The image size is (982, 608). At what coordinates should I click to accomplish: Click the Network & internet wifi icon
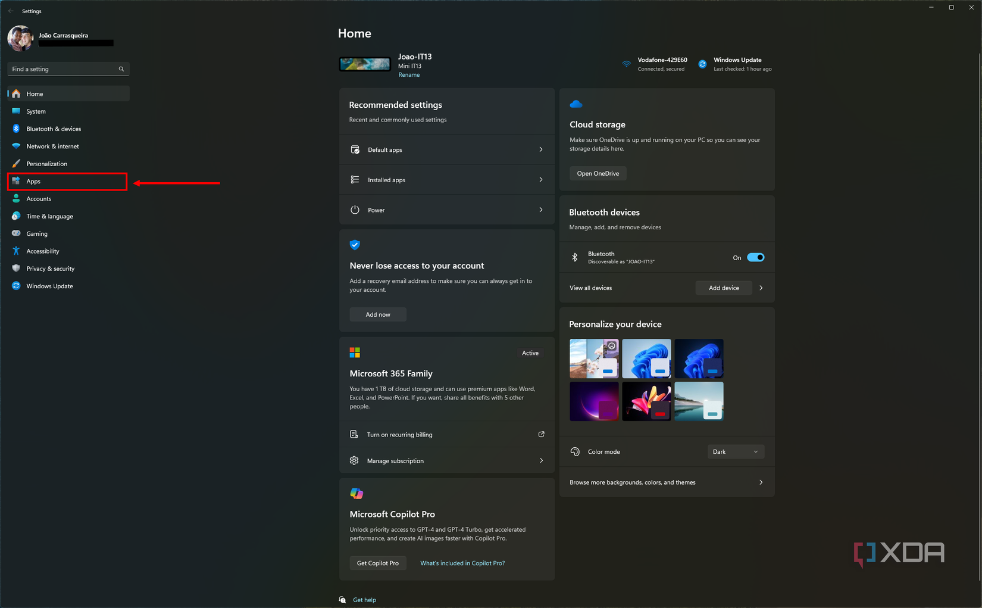pos(16,146)
